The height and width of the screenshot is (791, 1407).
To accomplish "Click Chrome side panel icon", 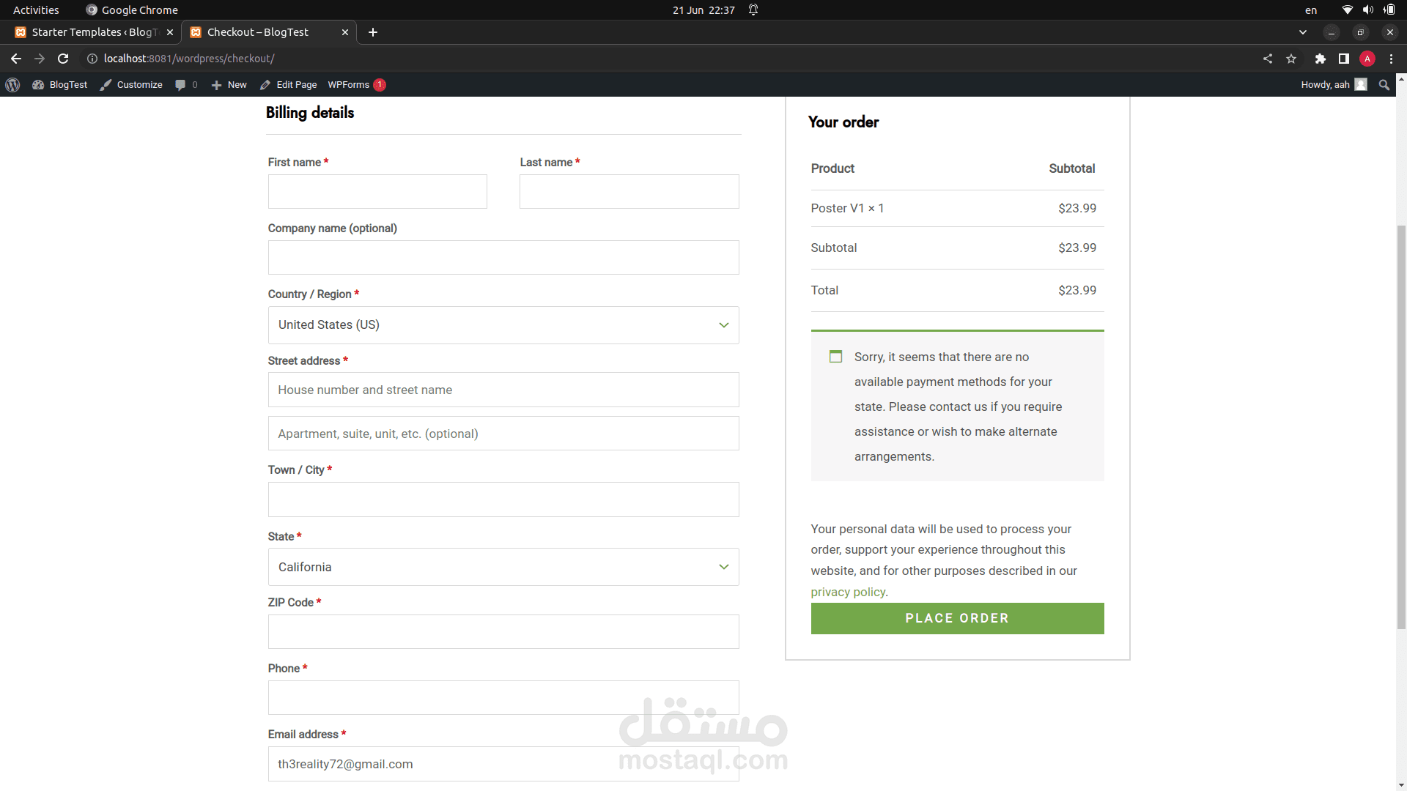I will tap(1343, 59).
